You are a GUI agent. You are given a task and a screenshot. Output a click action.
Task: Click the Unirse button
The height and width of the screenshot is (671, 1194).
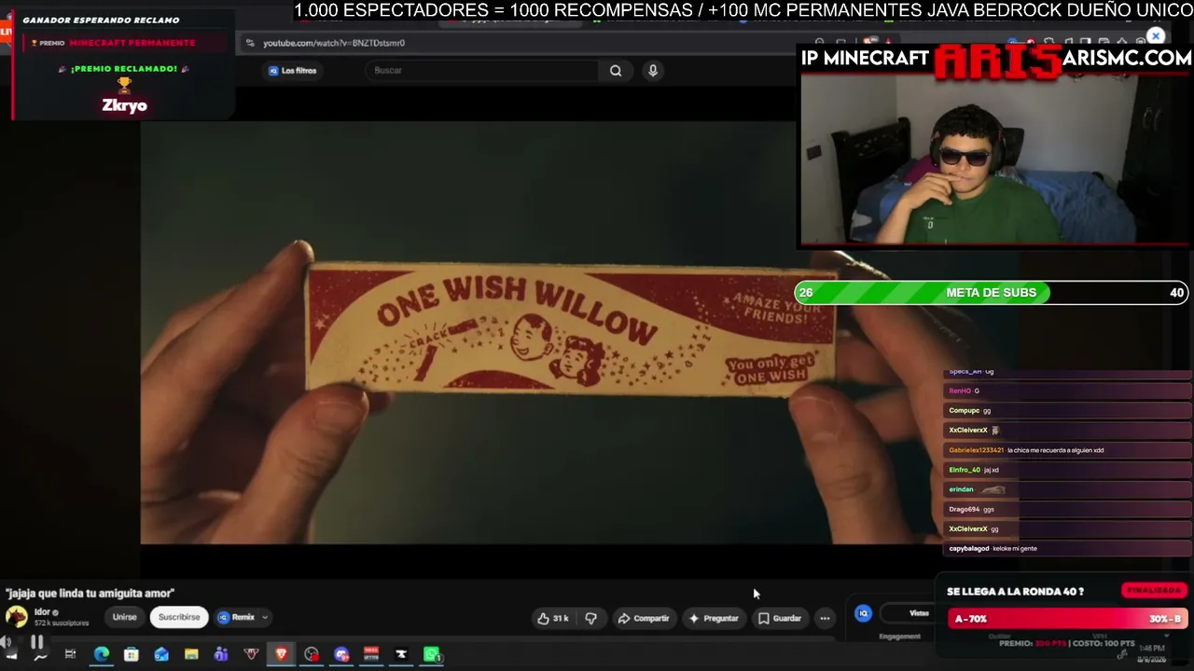(124, 617)
